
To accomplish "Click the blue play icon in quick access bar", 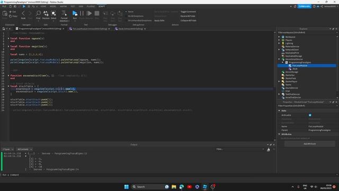I will pyautogui.click(x=24, y=6).
